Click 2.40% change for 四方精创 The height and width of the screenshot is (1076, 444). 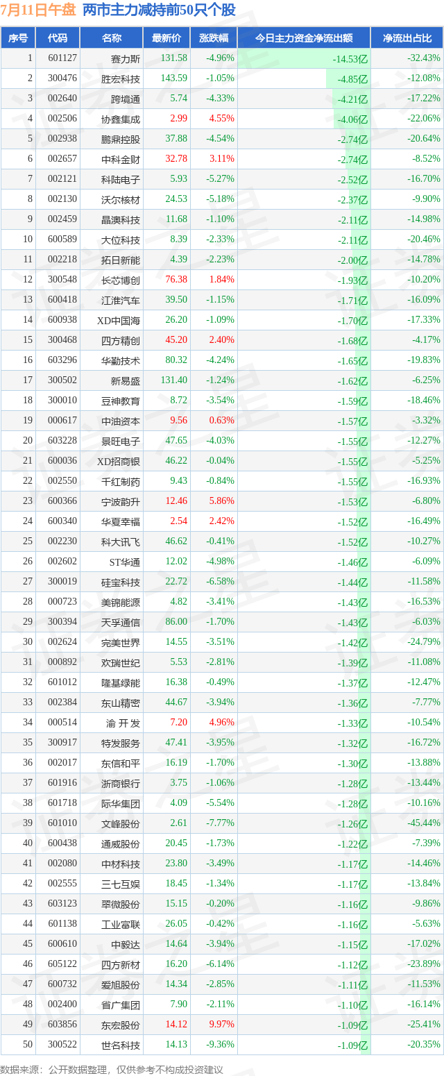(x=222, y=340)
